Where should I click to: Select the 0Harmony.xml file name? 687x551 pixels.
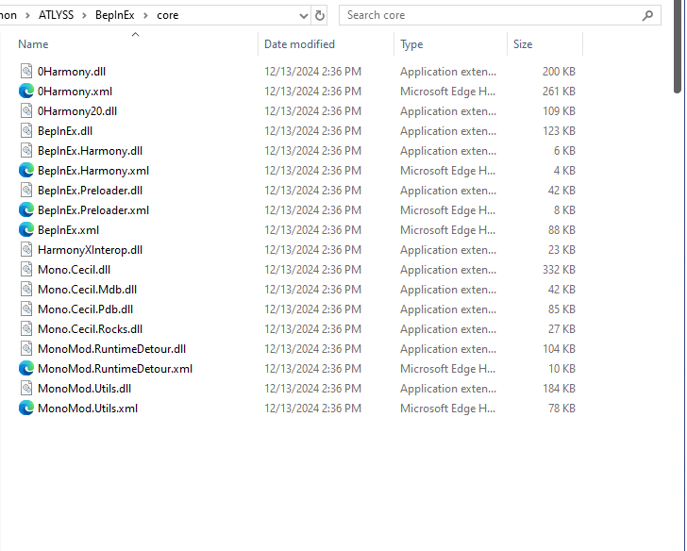point(75,92)
